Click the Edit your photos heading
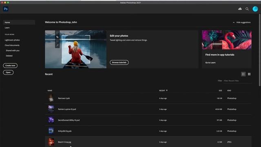 [119, 36]
